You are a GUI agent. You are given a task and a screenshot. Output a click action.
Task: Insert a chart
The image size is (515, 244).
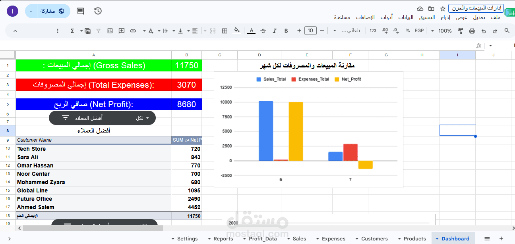[x=110, y=31]
